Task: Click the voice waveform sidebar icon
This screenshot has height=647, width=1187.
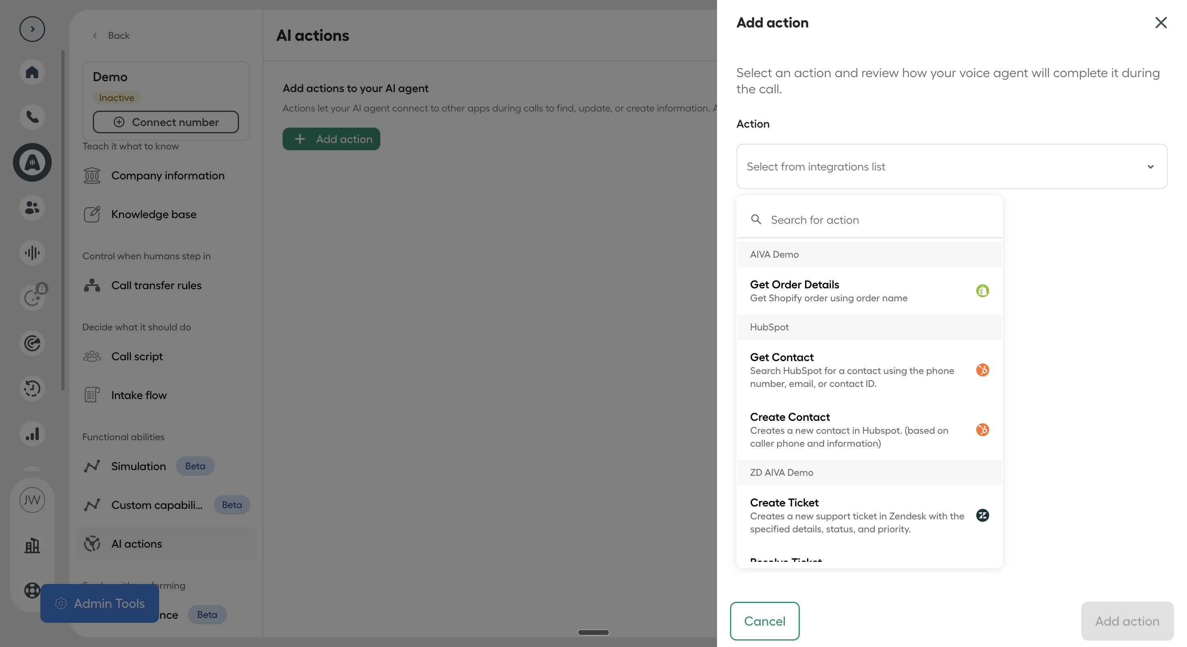Action: coord(32,252)
